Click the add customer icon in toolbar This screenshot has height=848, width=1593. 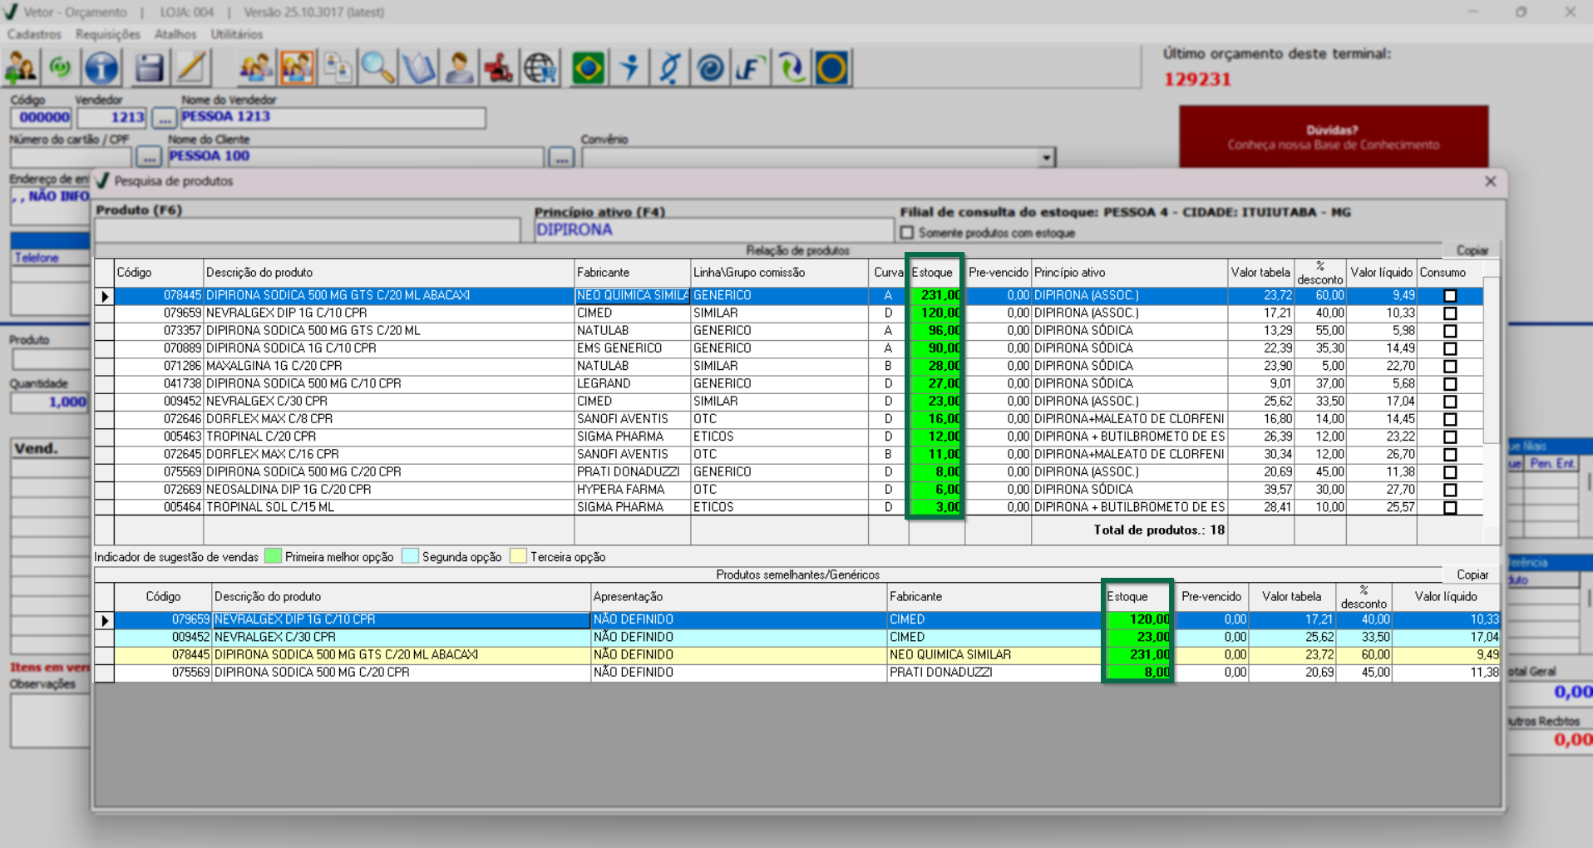click(21, 67)
